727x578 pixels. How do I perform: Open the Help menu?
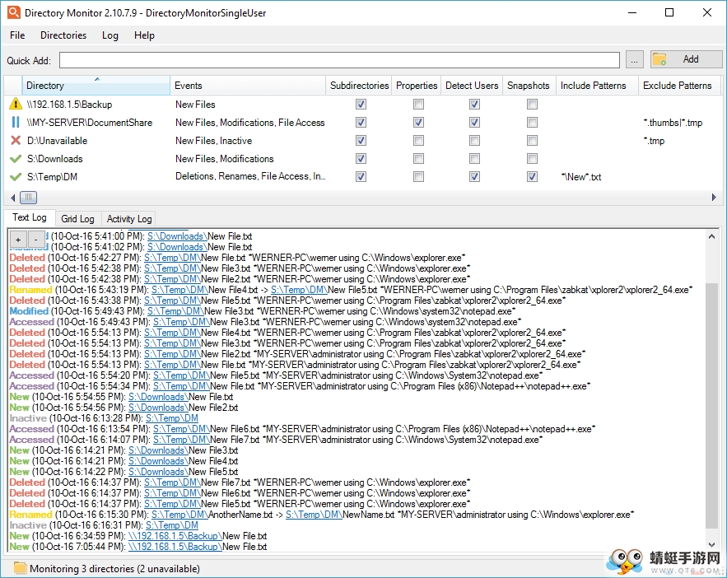tap(144, 35)
